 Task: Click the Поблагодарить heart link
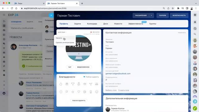coord(91,77)
